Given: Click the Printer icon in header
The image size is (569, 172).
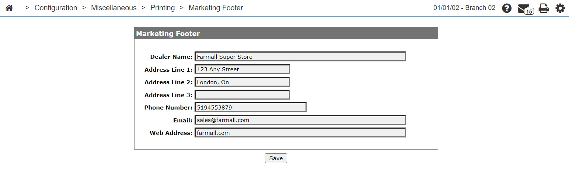Looking at the screenshot, I should point(544,8).
